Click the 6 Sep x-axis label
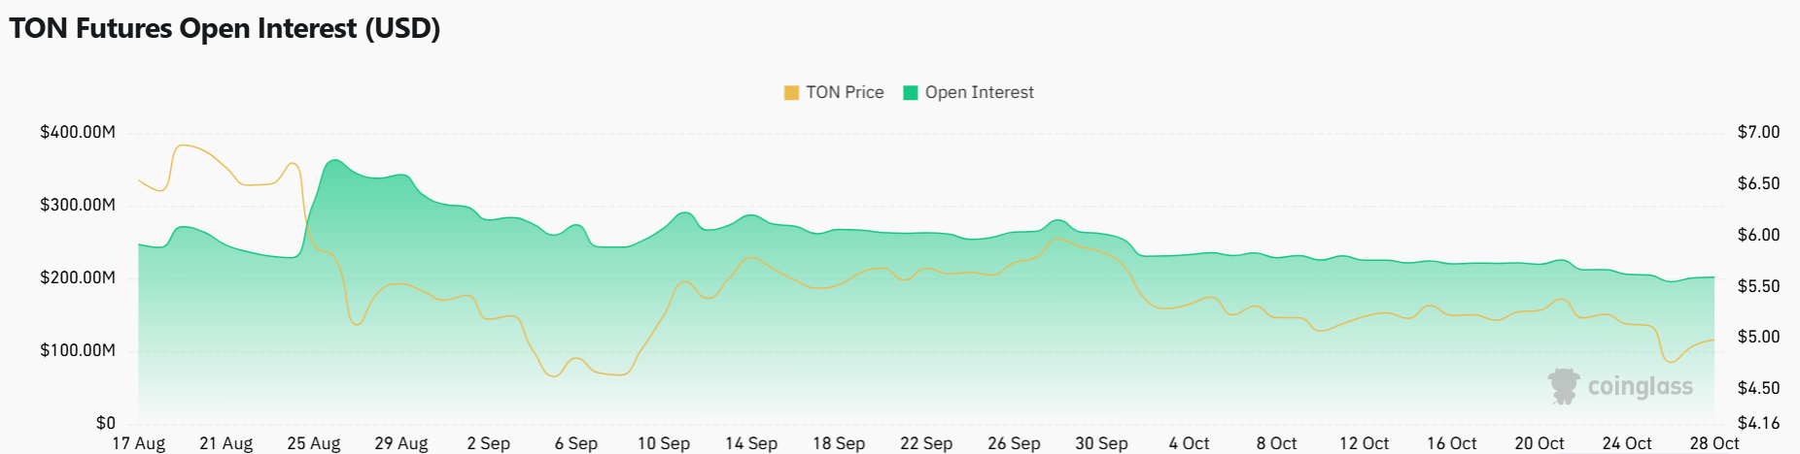 click(576, 443)
